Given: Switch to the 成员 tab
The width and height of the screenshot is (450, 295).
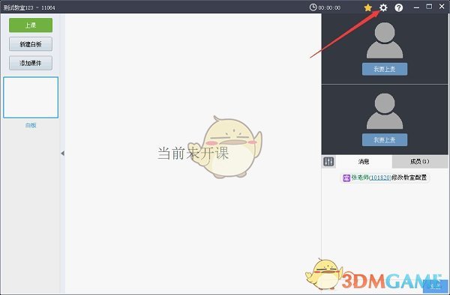Looking at the screenshot, I should tap(419, 162).
